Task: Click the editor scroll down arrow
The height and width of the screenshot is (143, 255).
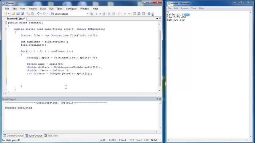Action: 159,90
